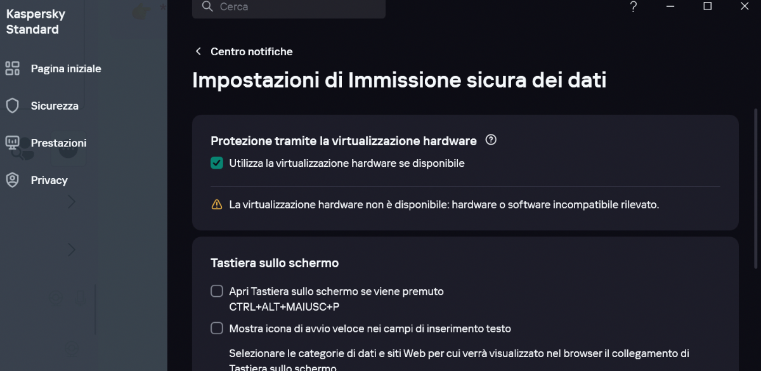The height and width of the screenshot is (371, 761).
Task: Click info icon beside hardware virtualization heading
Action: (490, 140)
